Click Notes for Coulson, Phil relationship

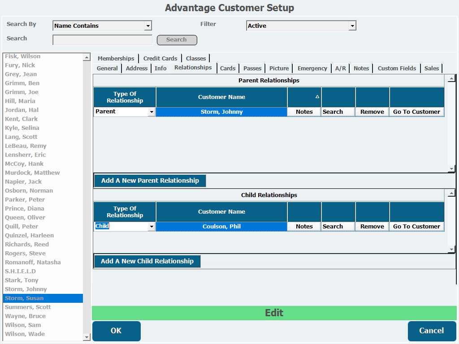(304, 226)
